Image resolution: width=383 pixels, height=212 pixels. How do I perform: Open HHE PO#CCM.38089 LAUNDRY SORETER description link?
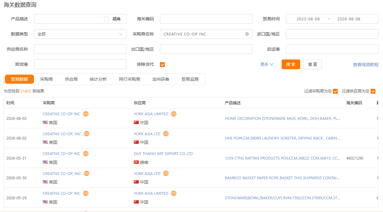(x=283, y=138)
